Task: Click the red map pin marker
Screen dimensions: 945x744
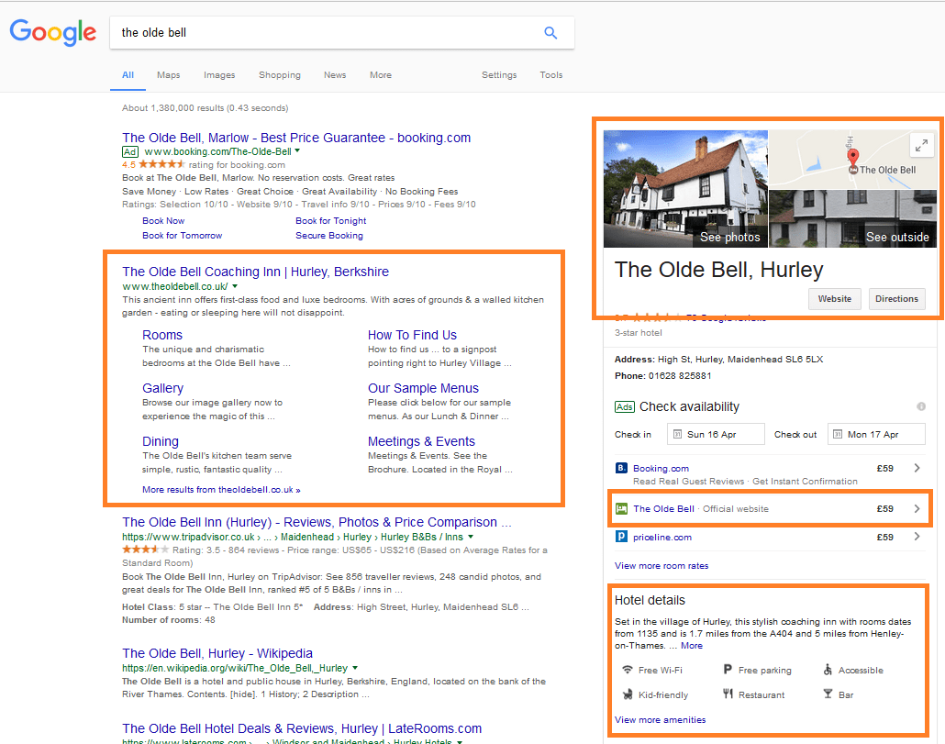Action: [x=852, y=157]
